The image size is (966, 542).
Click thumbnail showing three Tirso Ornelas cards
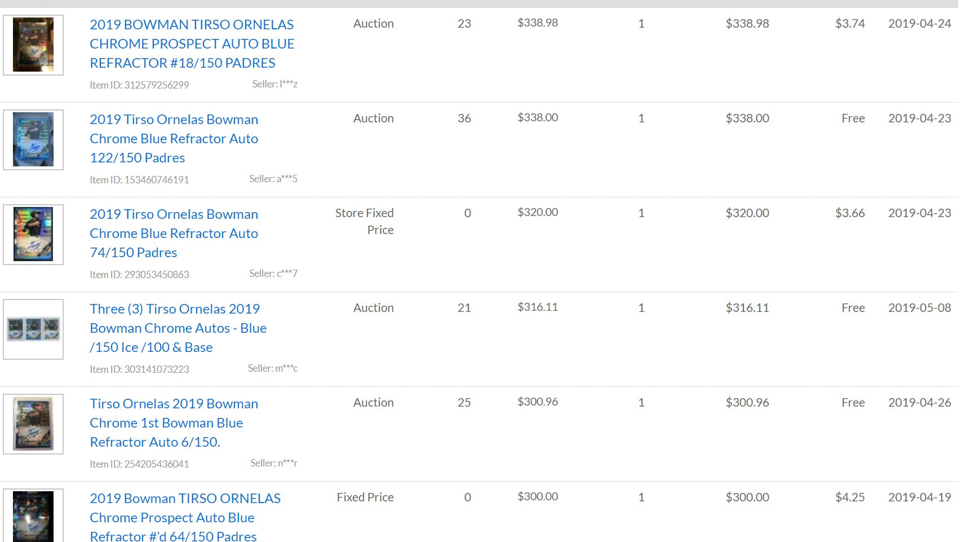(33, 329)
